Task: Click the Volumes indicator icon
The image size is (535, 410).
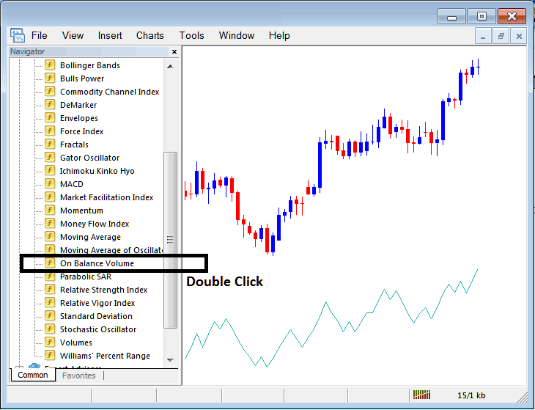Action: point(50,342)
